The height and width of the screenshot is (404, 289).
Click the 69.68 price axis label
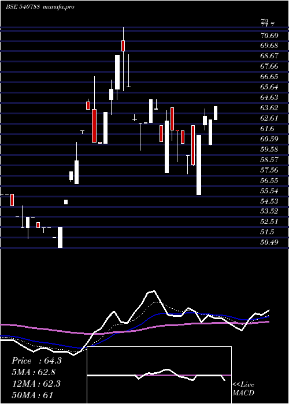269,46
